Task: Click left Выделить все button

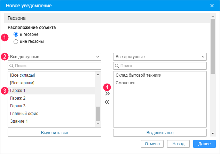Action: click(54, 133)
